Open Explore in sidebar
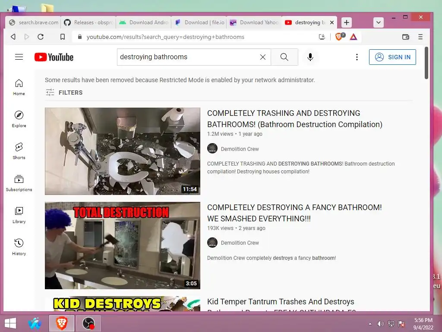 pyautogui.click(x=19, y=119)
